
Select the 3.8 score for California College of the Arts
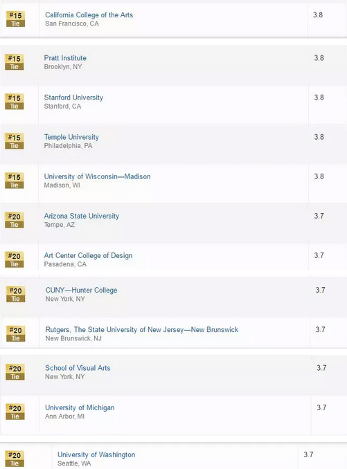coord(318,15)
